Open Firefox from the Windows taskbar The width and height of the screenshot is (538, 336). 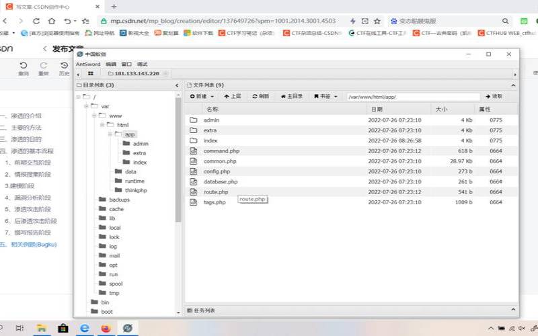coord(105,328)
